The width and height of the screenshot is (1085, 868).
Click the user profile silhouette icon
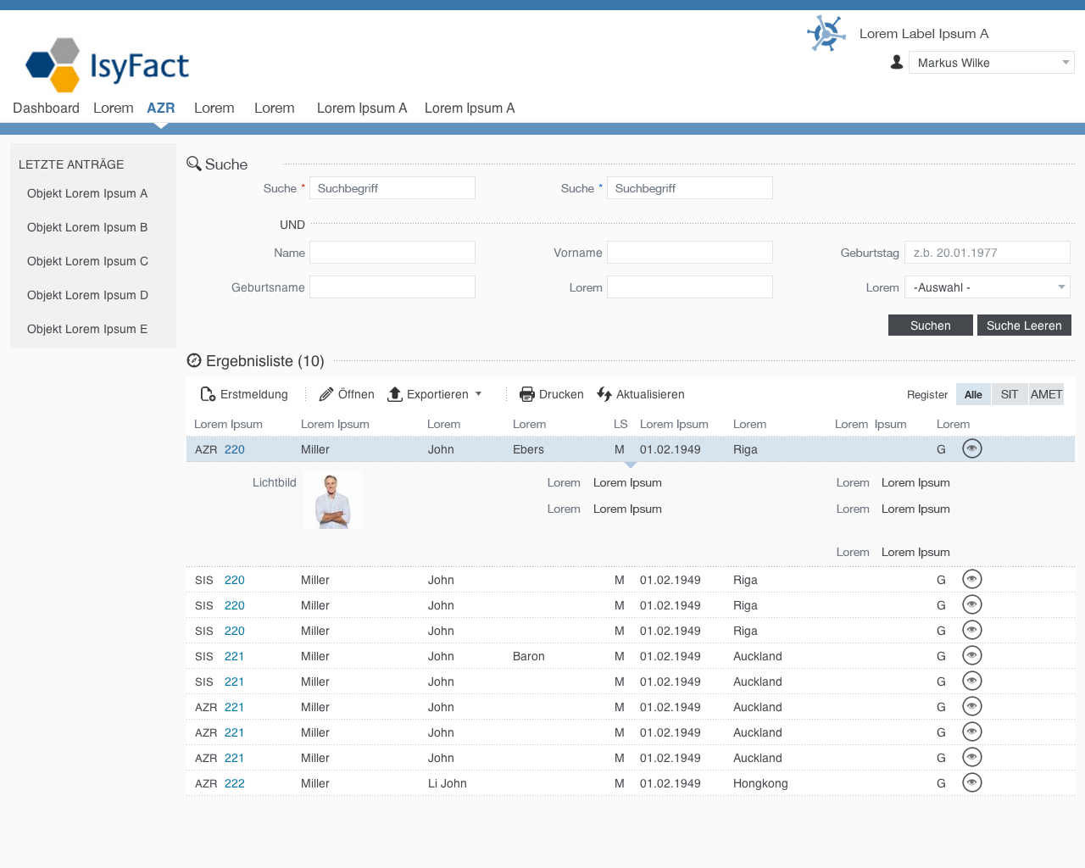click(x=897, y=63)
